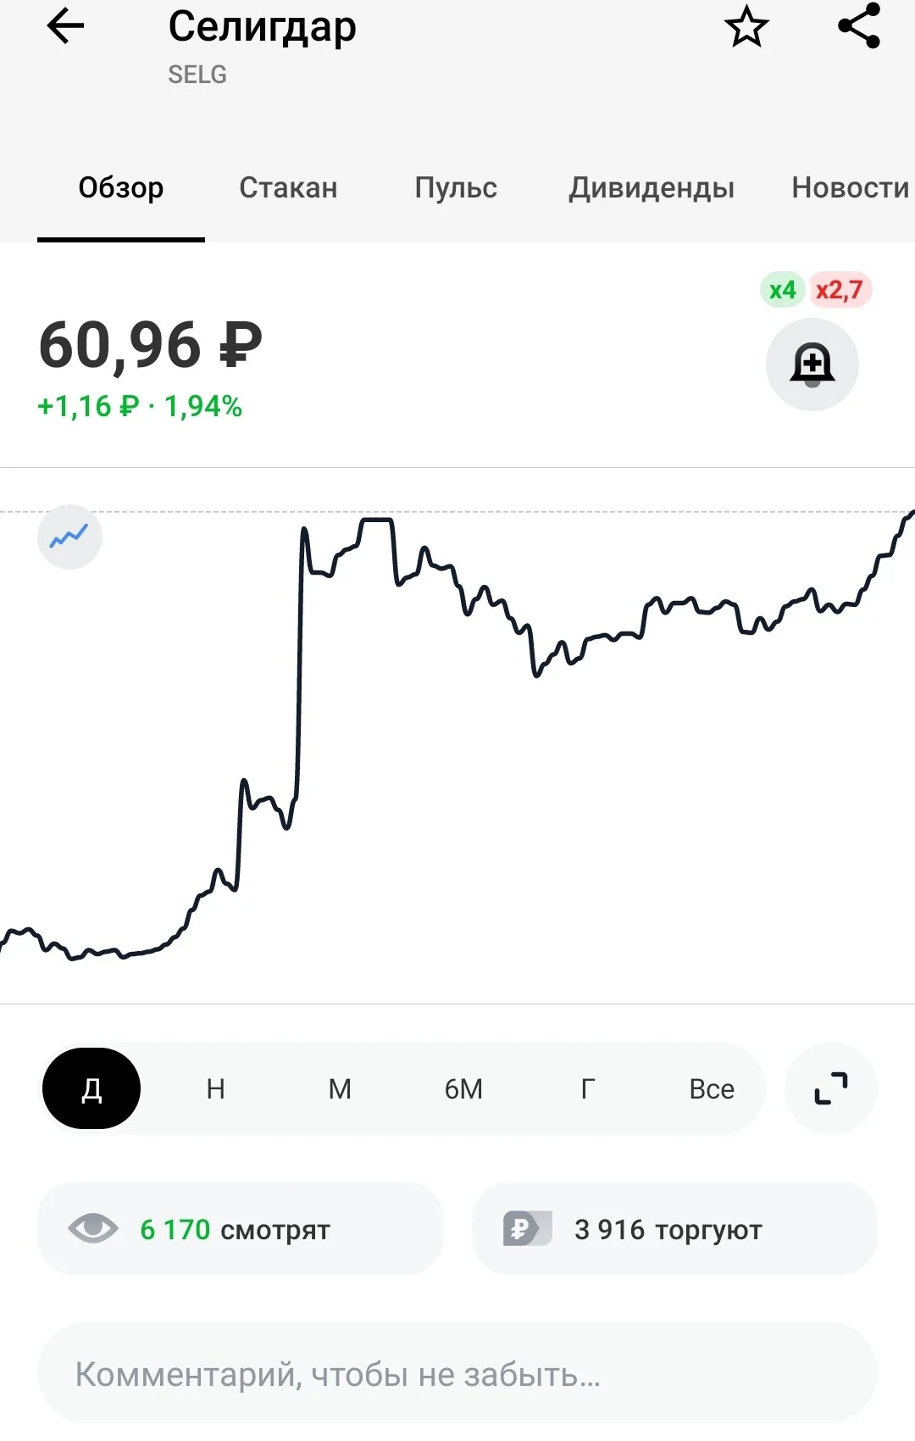Image resolution: width=915 pixels, height=1441 pixels.
Task: Add Селигдар to favorites with star
Action: [x=746, y=26]
